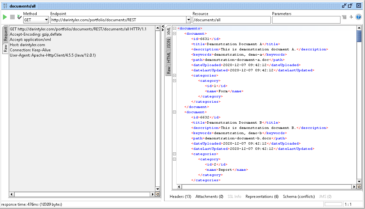This screenshot has height=209, width=365.
Task: Collapse the document node containing id 6631
Action: coord(174,33)
